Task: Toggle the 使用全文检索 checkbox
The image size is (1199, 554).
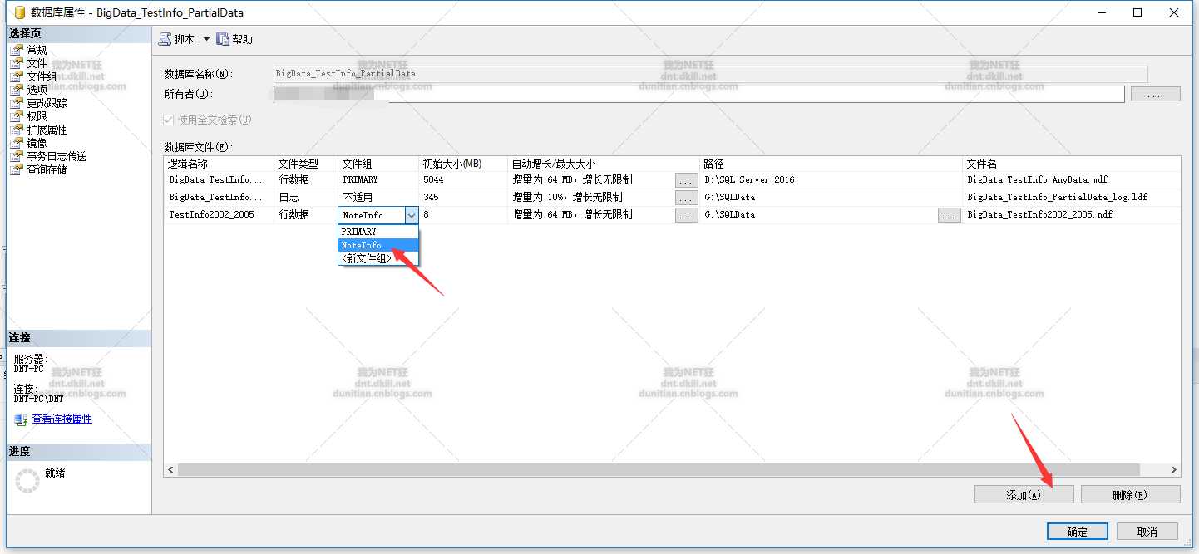Action: click(x=170, y=120)
